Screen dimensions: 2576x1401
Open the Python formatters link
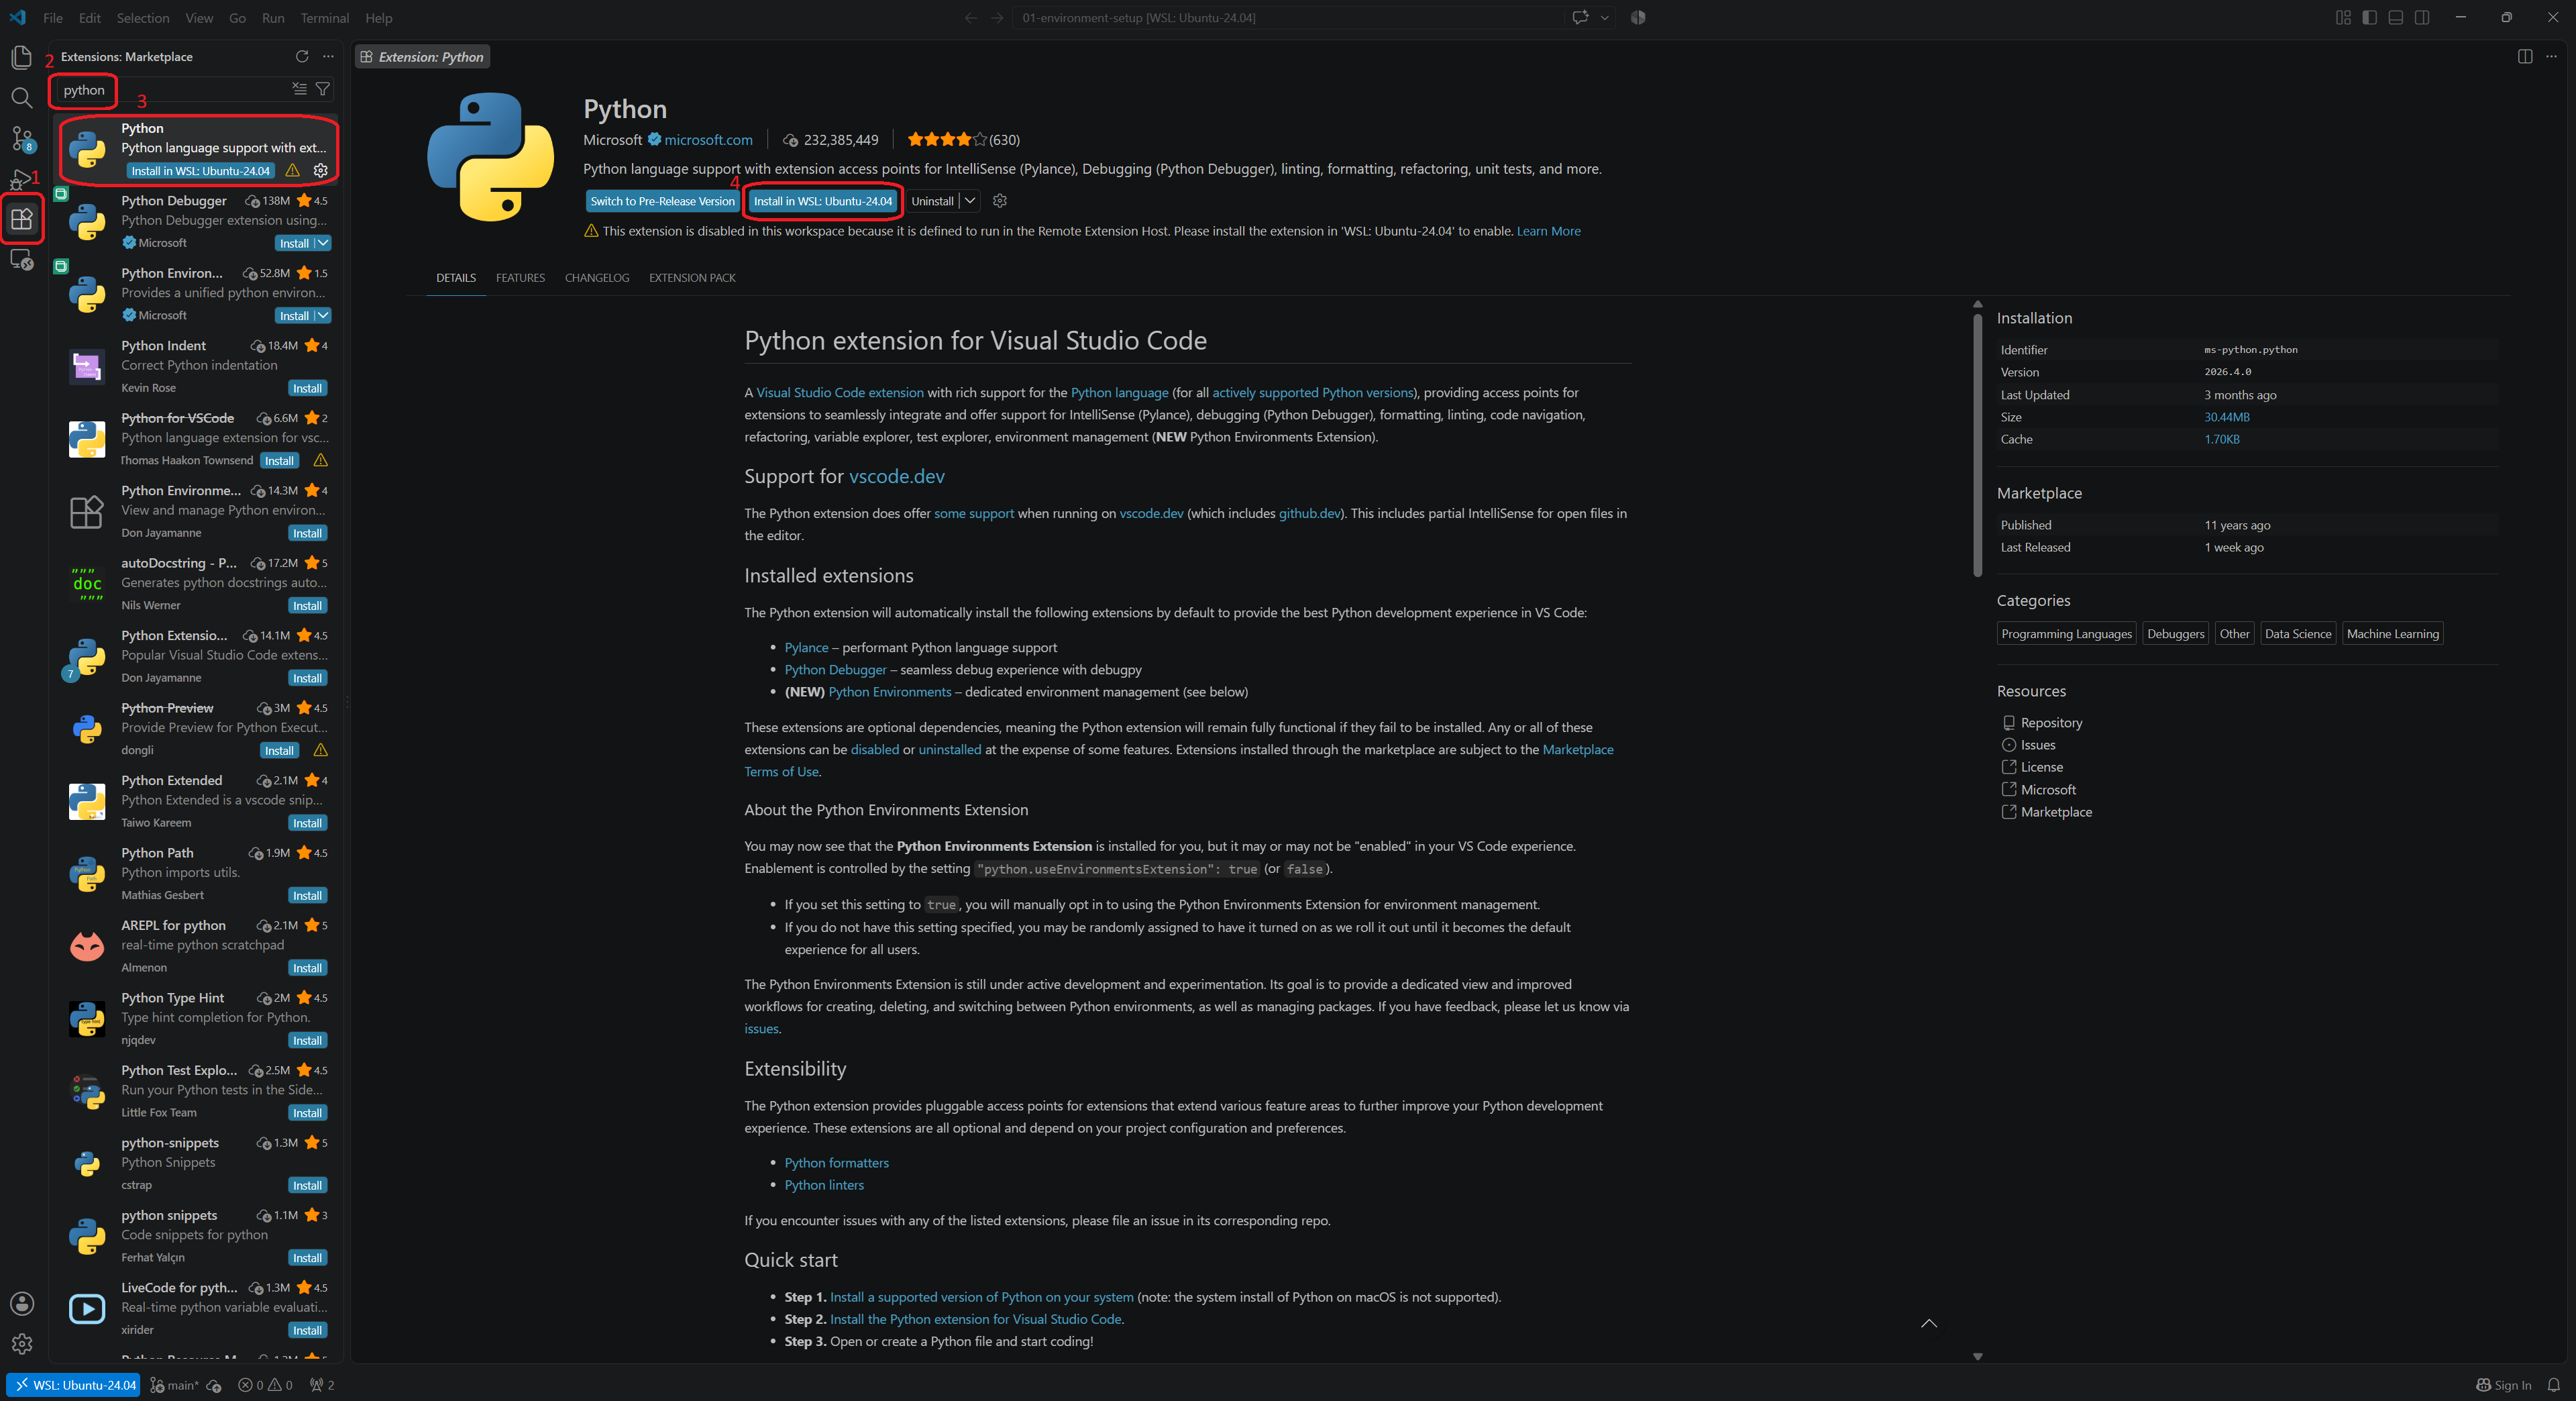836,1163
